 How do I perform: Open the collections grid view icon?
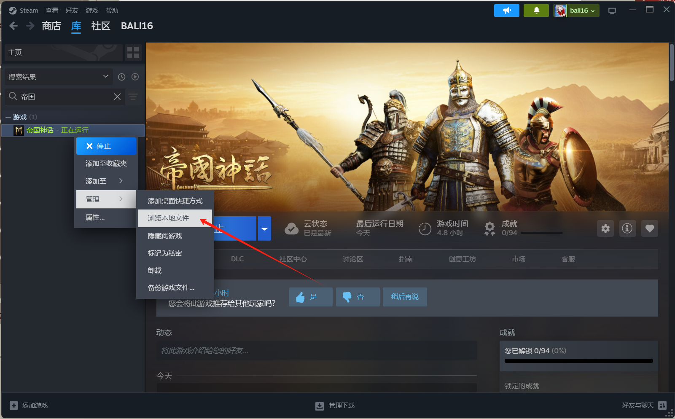[x=133, y=52]
